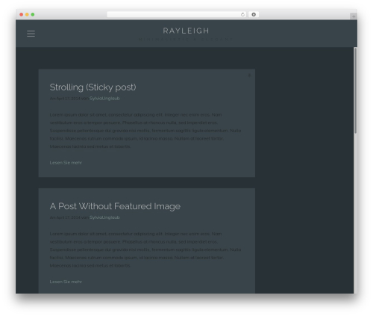Viewport: 373px width, 316px height.
Task: Click the green maximize window button
Action: pos(33,14)
